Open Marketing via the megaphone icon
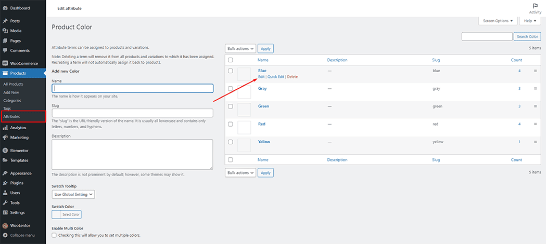This screenshot has width=546, height=244. click(x=5, y=138)
